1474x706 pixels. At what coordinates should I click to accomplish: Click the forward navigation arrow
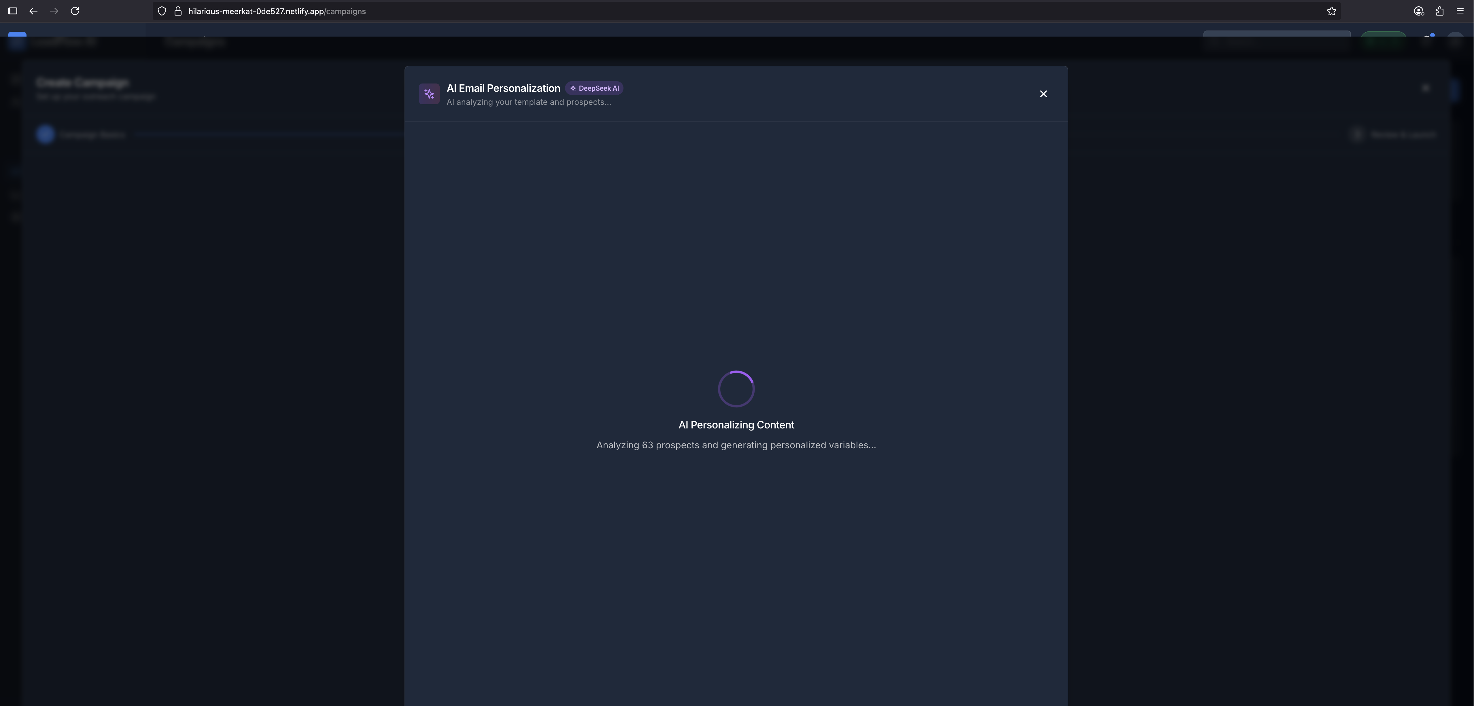pos(54,11)
